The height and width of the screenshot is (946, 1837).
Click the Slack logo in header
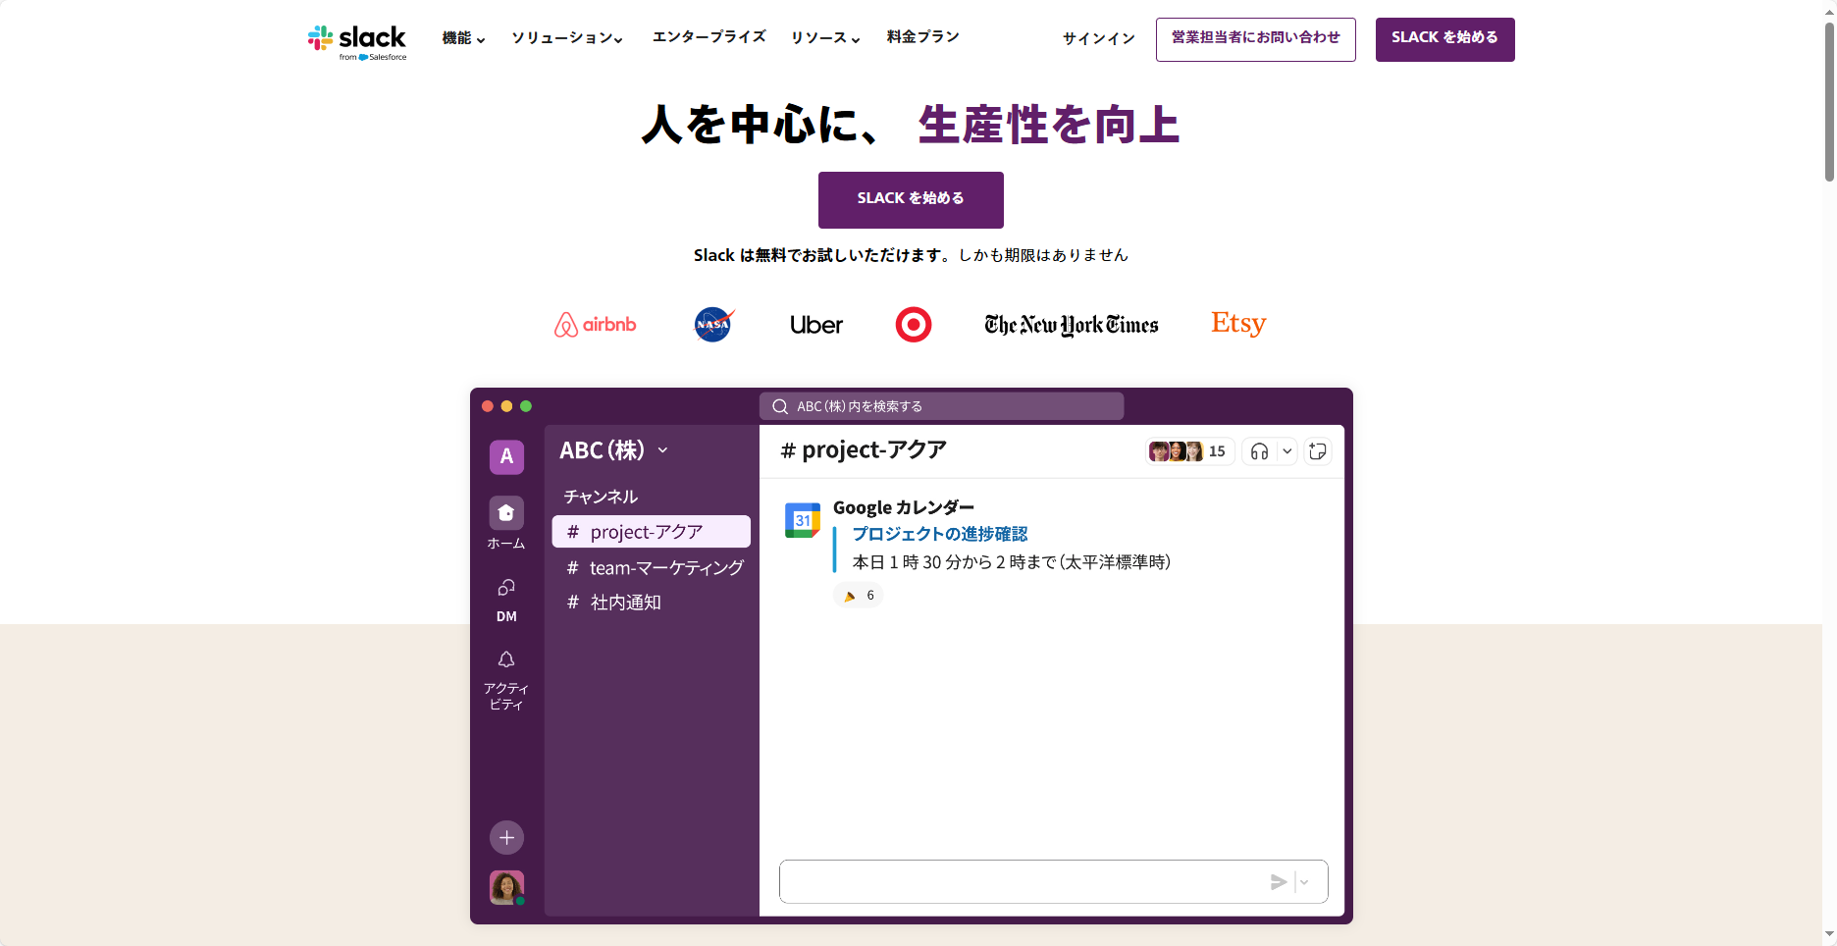(356, 41)
